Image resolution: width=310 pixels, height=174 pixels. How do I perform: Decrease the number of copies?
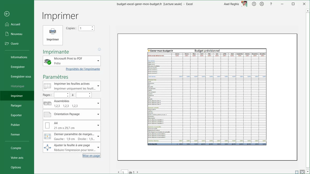click(x=92, y=30)
